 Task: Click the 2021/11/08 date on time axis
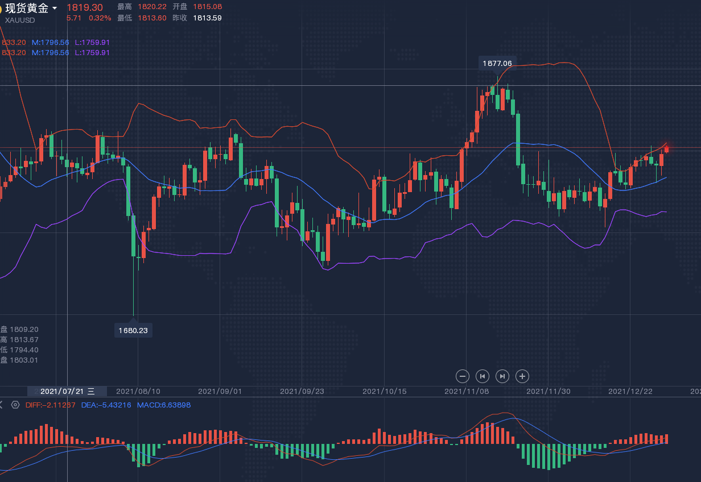tap(467, 391)
